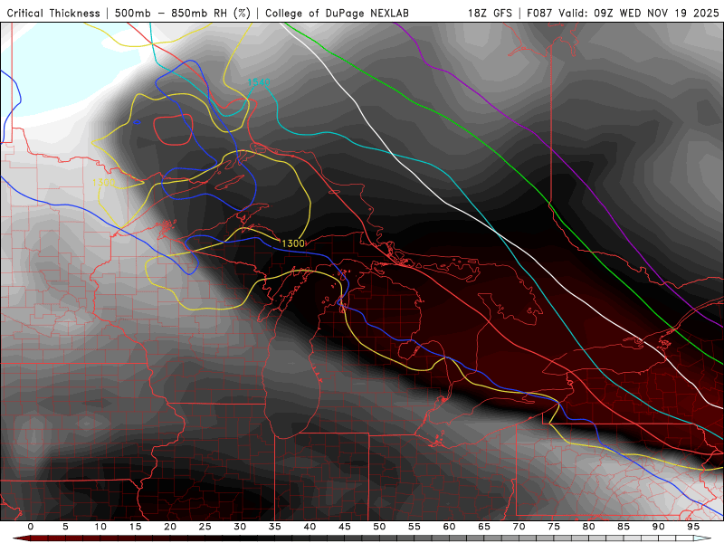Click the "F087 Valid: 09Z WED NOV 19 2025" text
The height and width of the screenshot is (543, 724).
pyautogui.click(x=623, y=13)
